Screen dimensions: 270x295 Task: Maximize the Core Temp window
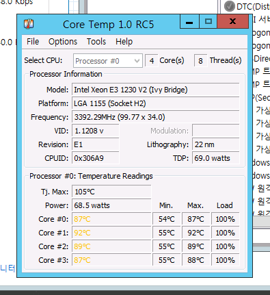tap(208, 22)
